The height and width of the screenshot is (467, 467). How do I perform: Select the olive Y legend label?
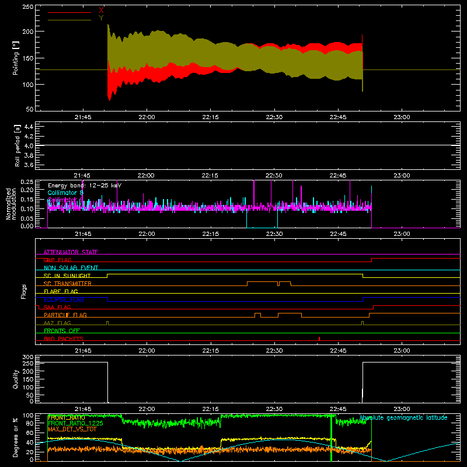click(101, 18)
